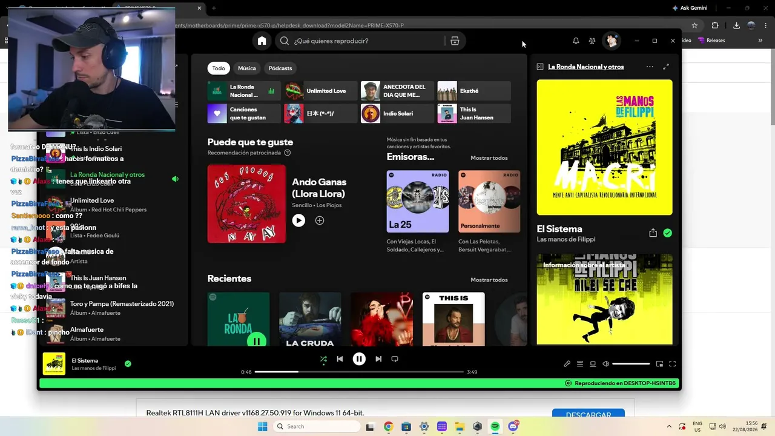This screenshot has width=775, height=436.
Task: Click the Windows taskbar Search box
Action: coord(316,426)
